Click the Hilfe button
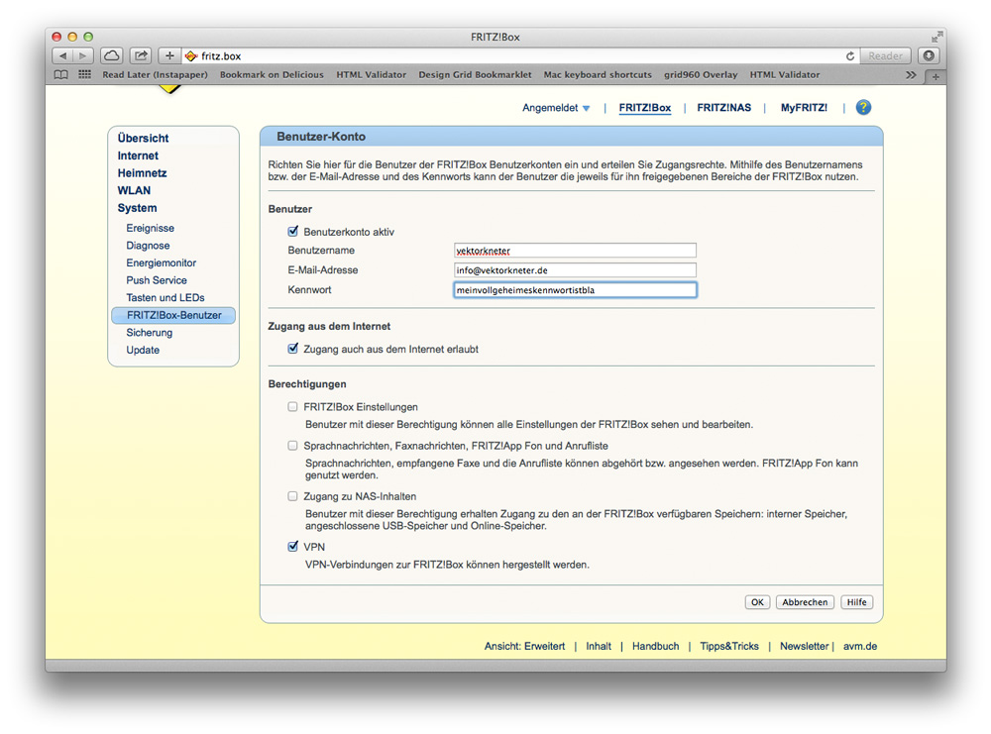Screen dimensions: 991x734 (x=856, y=602)
